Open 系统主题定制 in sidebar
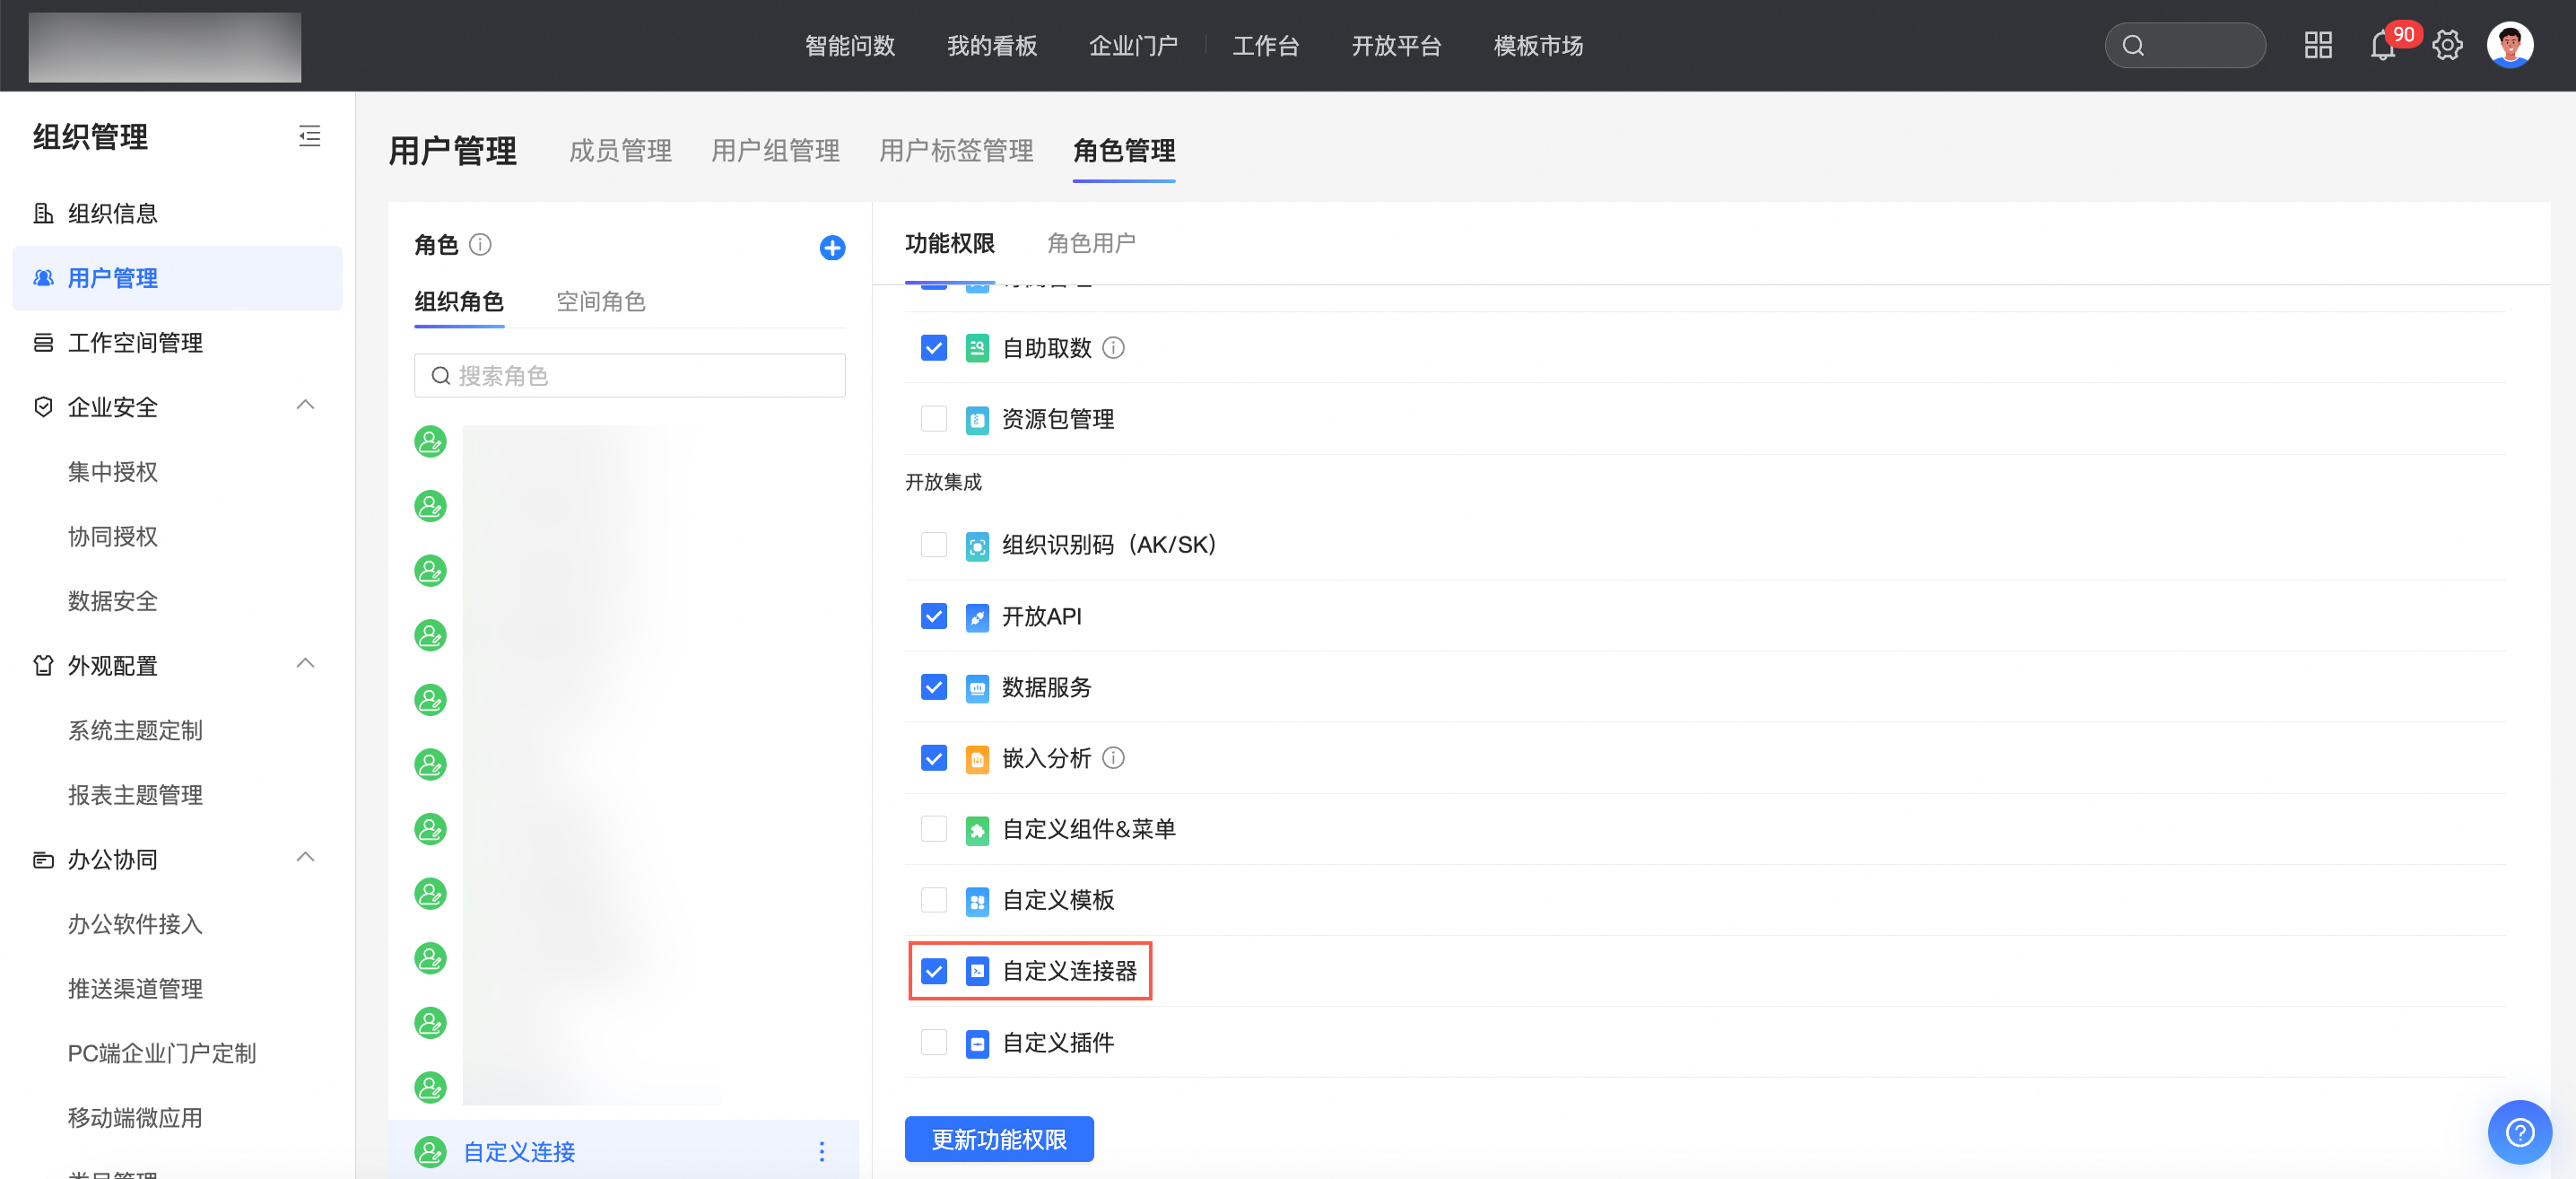The width and height of the screenshot is (2576, 1179). [135, 731]
